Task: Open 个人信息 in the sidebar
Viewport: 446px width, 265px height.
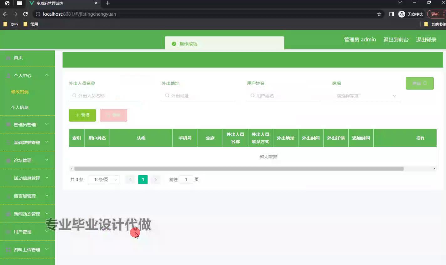Action: pyautogui.click(x=20, y=107)
